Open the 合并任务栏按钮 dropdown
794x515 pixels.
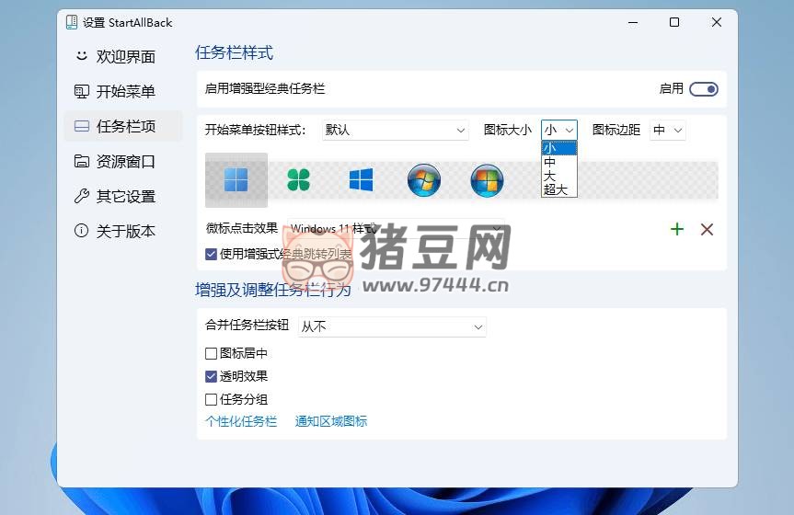pos(392,326)
